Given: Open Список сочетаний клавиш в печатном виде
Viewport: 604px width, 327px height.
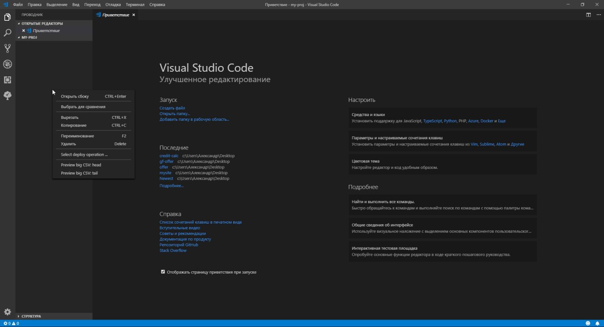Looking at the screenshot, I should [x=201, y=222].
